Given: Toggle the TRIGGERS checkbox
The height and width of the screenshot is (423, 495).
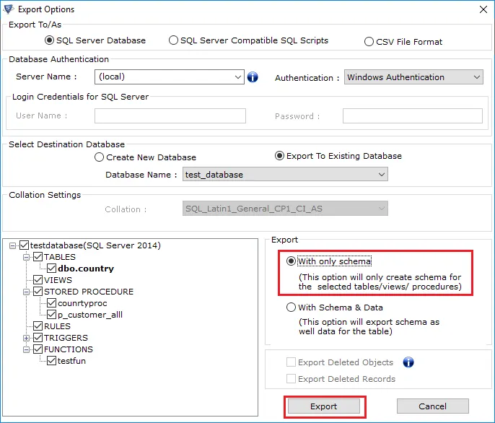Looking at the screenshot, I should (x=38, y=338).
